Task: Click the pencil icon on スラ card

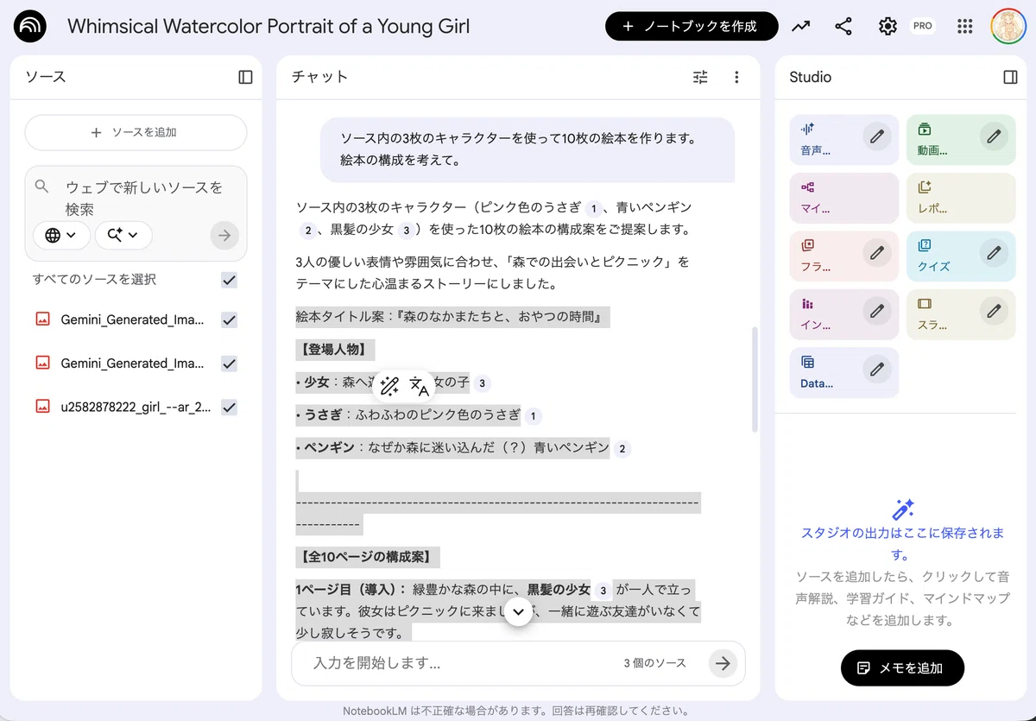Action: coord(995,311)
